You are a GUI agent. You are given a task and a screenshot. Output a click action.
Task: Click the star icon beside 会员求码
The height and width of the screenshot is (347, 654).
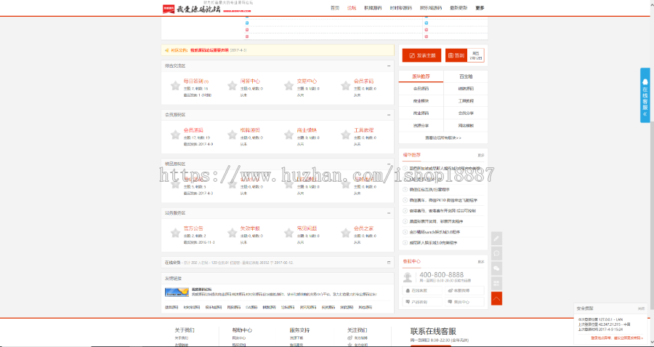tap(345, 86)
